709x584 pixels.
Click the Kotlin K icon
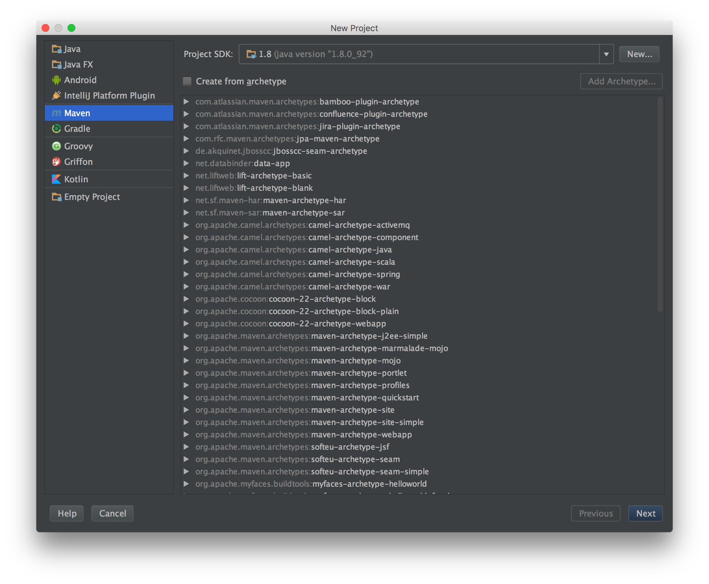coord(56,179)
